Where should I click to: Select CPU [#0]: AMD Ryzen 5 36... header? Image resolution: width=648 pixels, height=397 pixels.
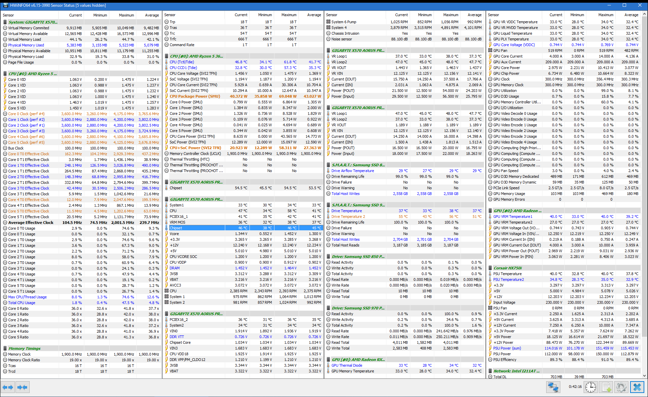243,56
